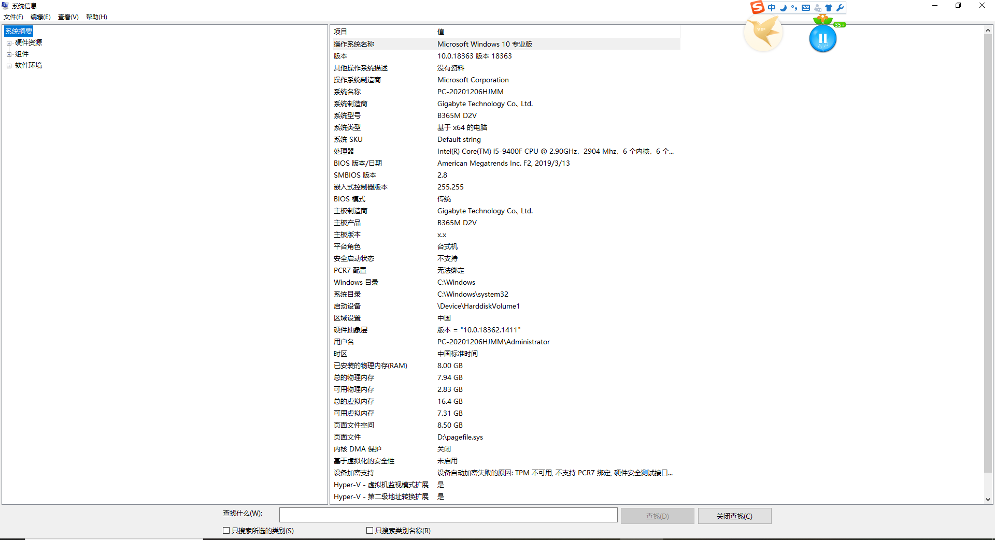Select 组件 in the tree
The width and height of the screenshot is (995, 540).
22,54
